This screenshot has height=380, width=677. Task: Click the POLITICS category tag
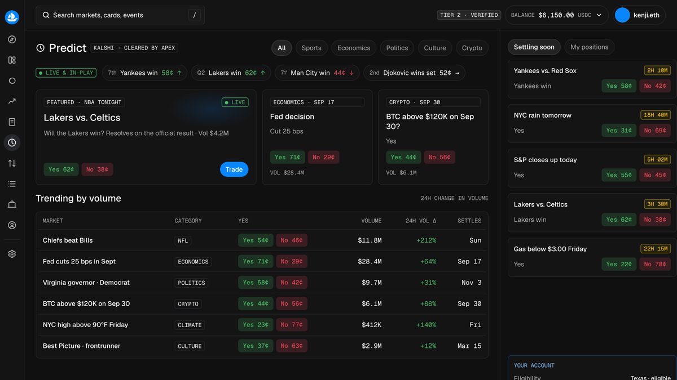point(191,283)
